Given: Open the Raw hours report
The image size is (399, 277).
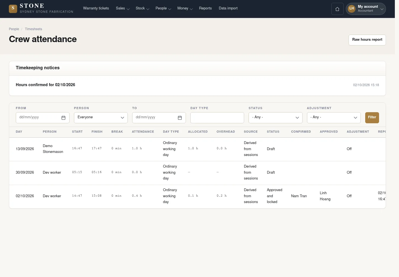Looking at the screenshot, I should (x=367, y=40).
